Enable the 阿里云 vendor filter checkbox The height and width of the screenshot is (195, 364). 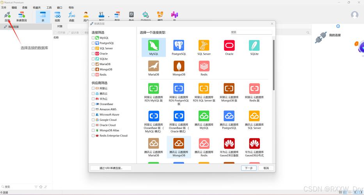pyautogui.click(x=93, y=88)
